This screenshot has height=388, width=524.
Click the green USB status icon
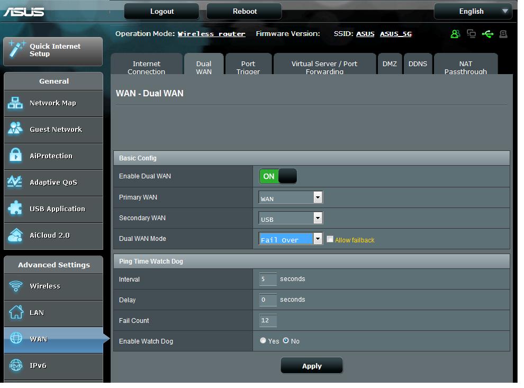coord(487,34)
